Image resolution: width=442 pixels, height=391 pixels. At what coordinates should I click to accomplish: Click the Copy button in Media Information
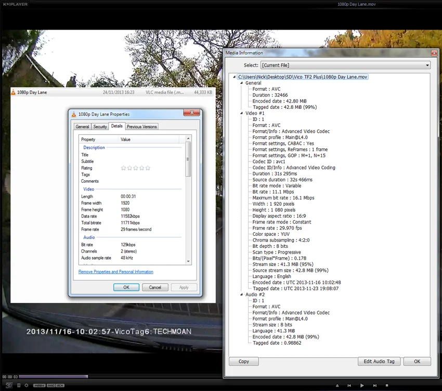point(244,361)
